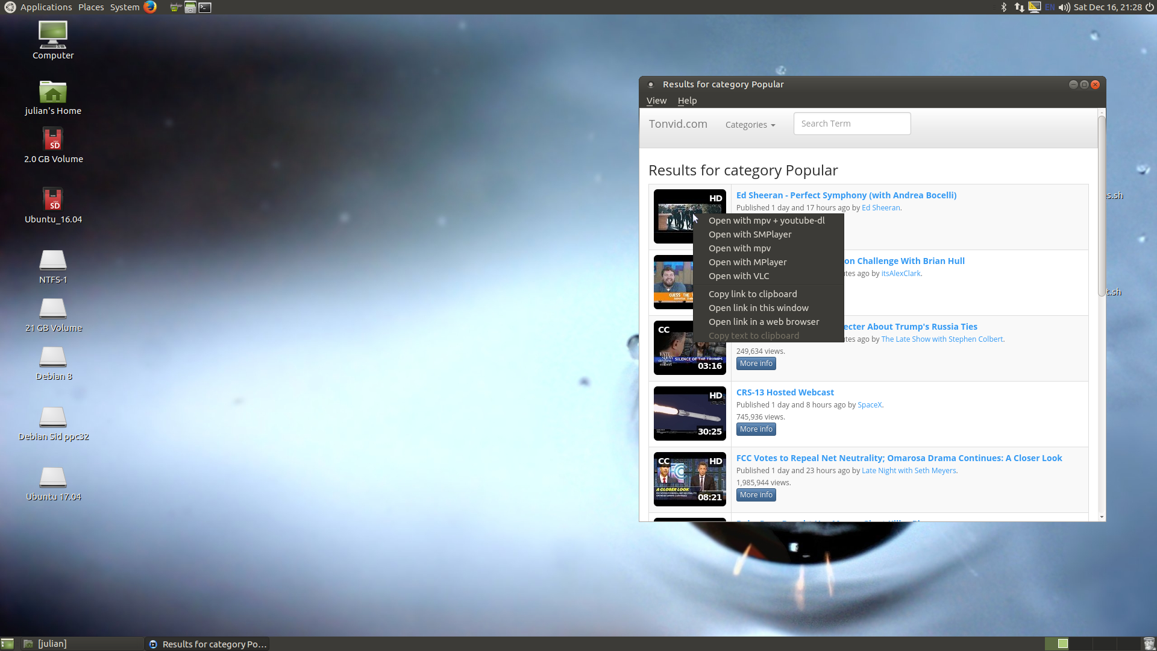Open the Ubuntu_16.04 SD volume icon
Screen dimensions: 1157x651
(53, 200)
